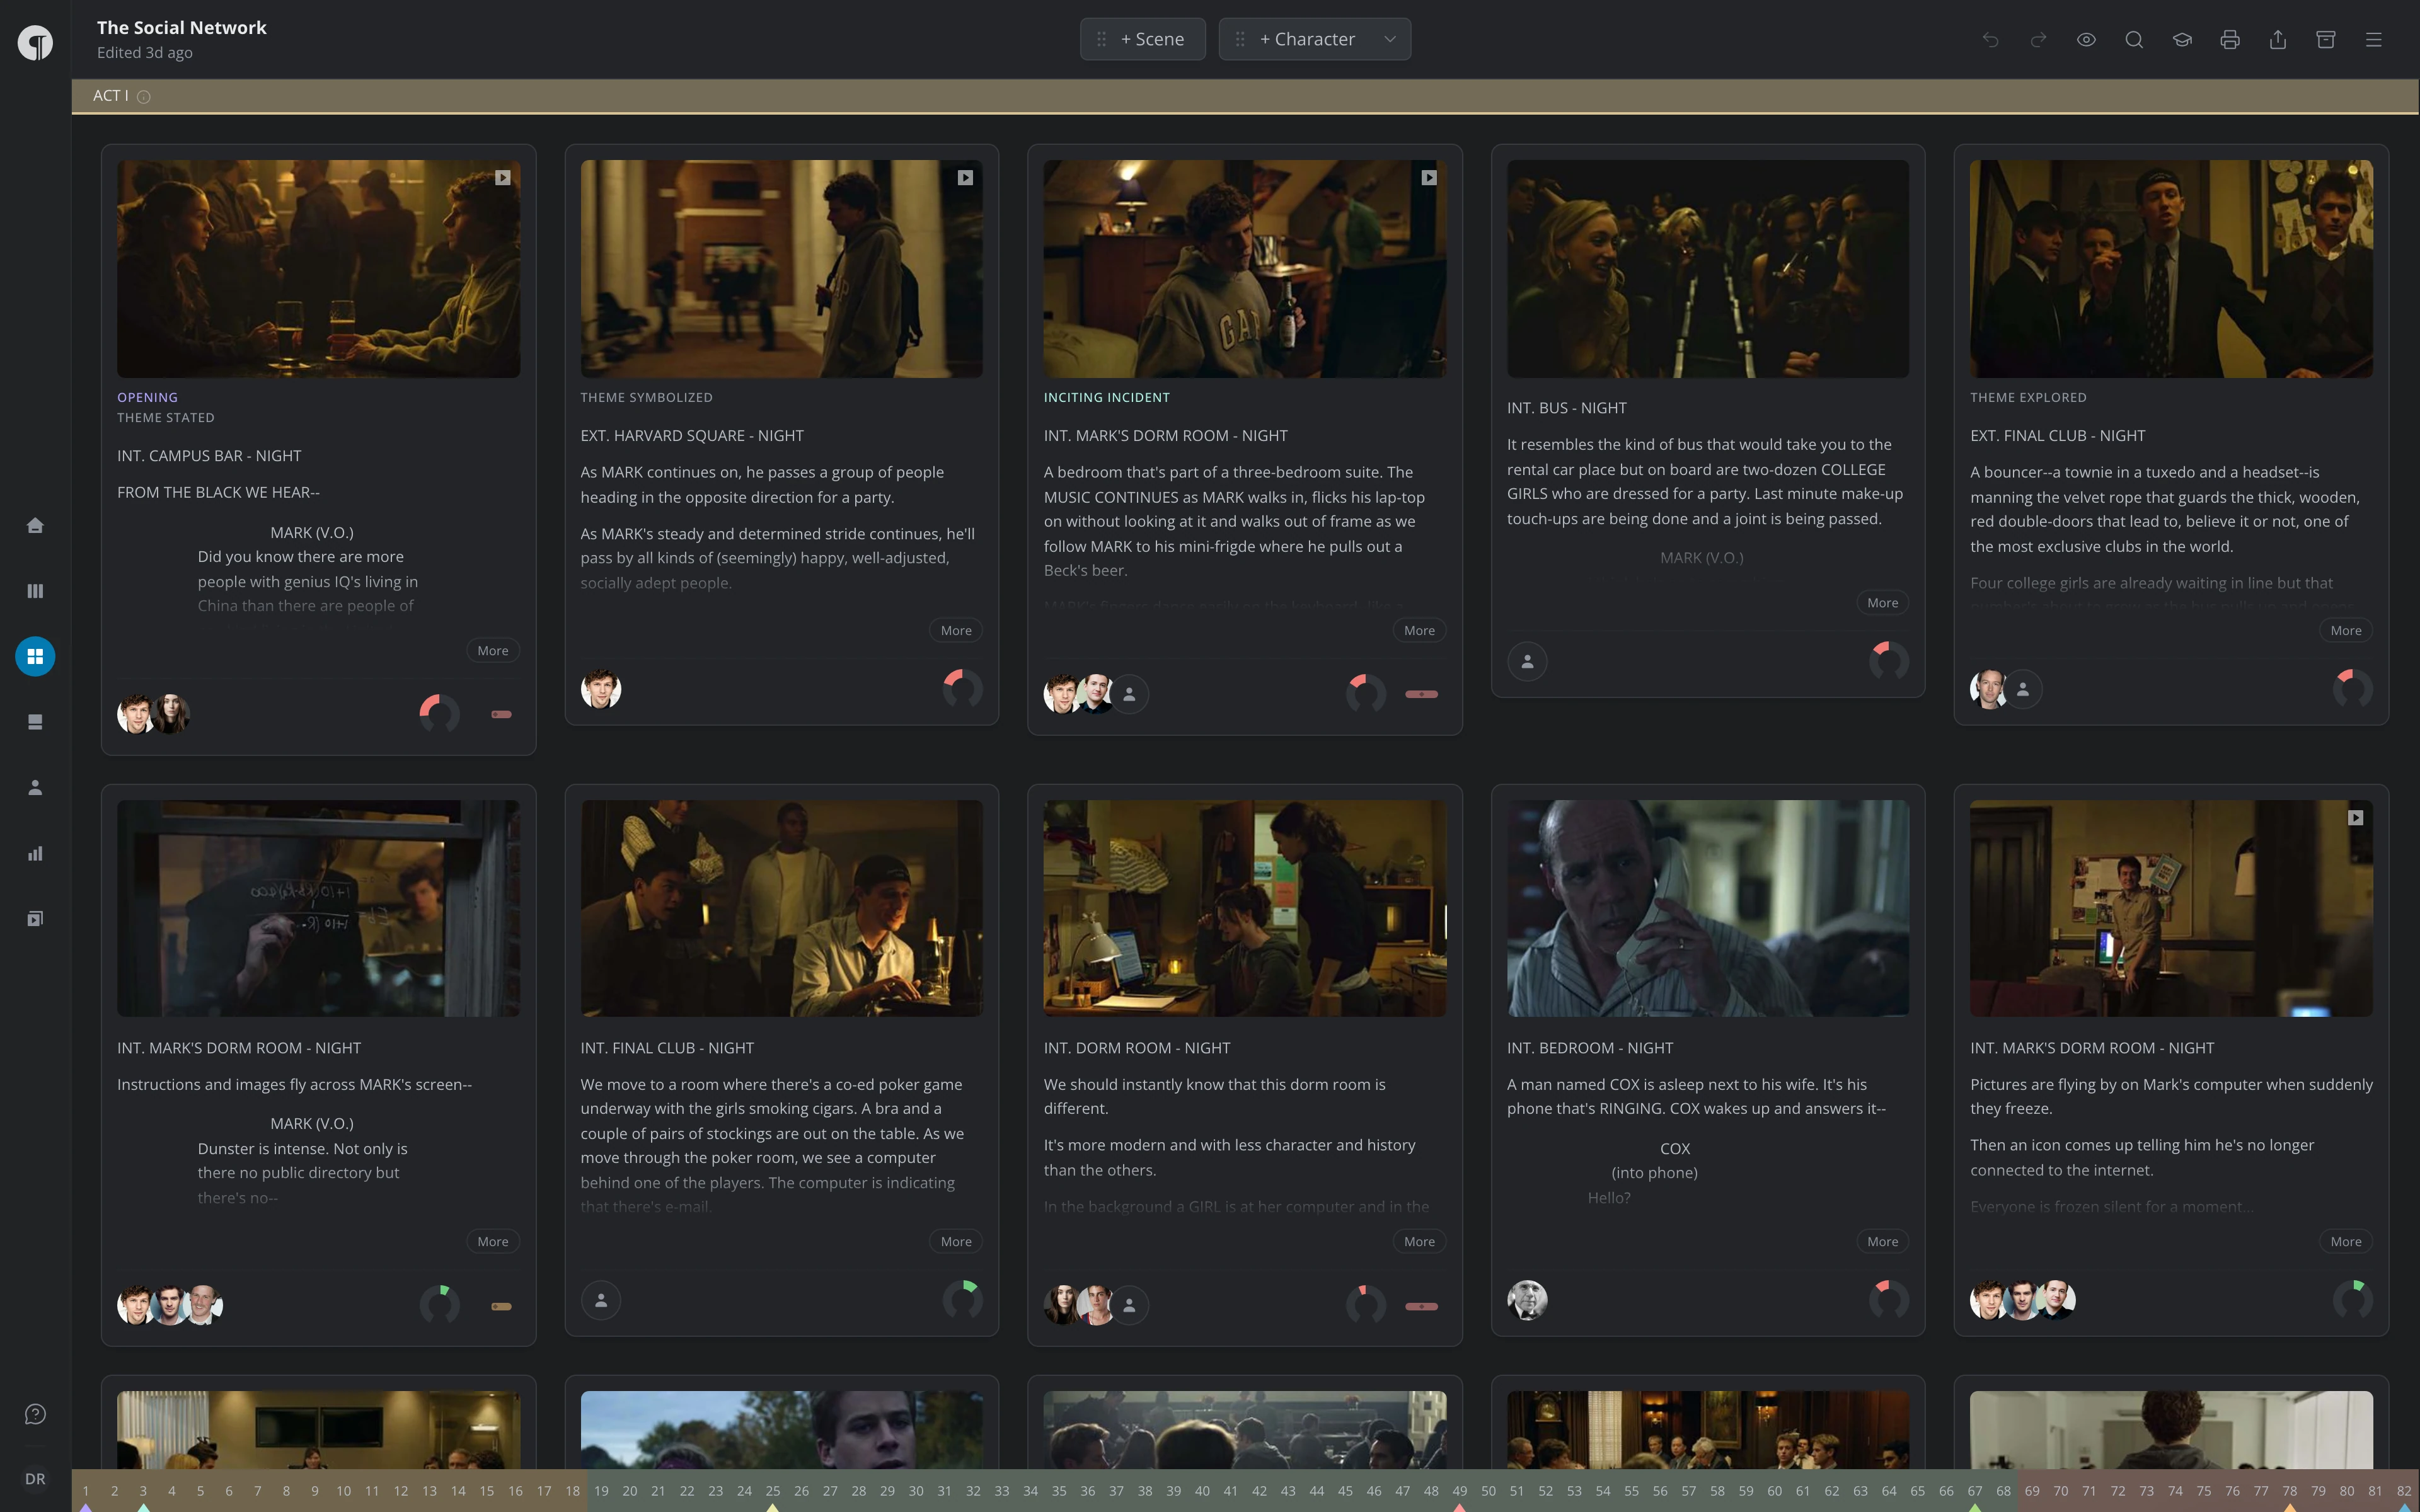Open the bar chart statistics icon in the sidebar
Image resolution: width=2420 pixels, height=1512 pixels.
(35, 853)
